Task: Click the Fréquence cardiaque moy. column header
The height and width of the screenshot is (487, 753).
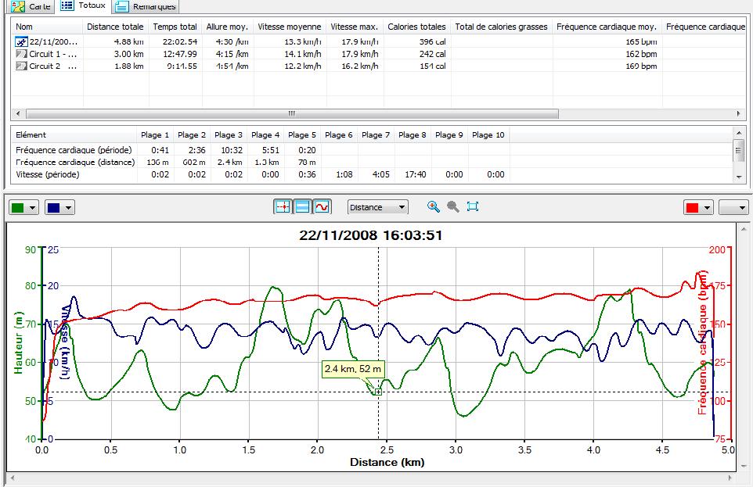Action: pos(607,27)
